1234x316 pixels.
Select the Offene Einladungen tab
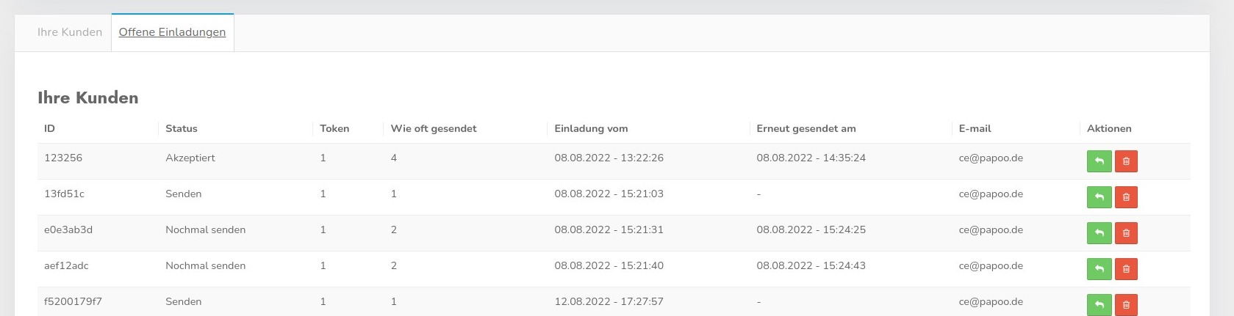173,32
